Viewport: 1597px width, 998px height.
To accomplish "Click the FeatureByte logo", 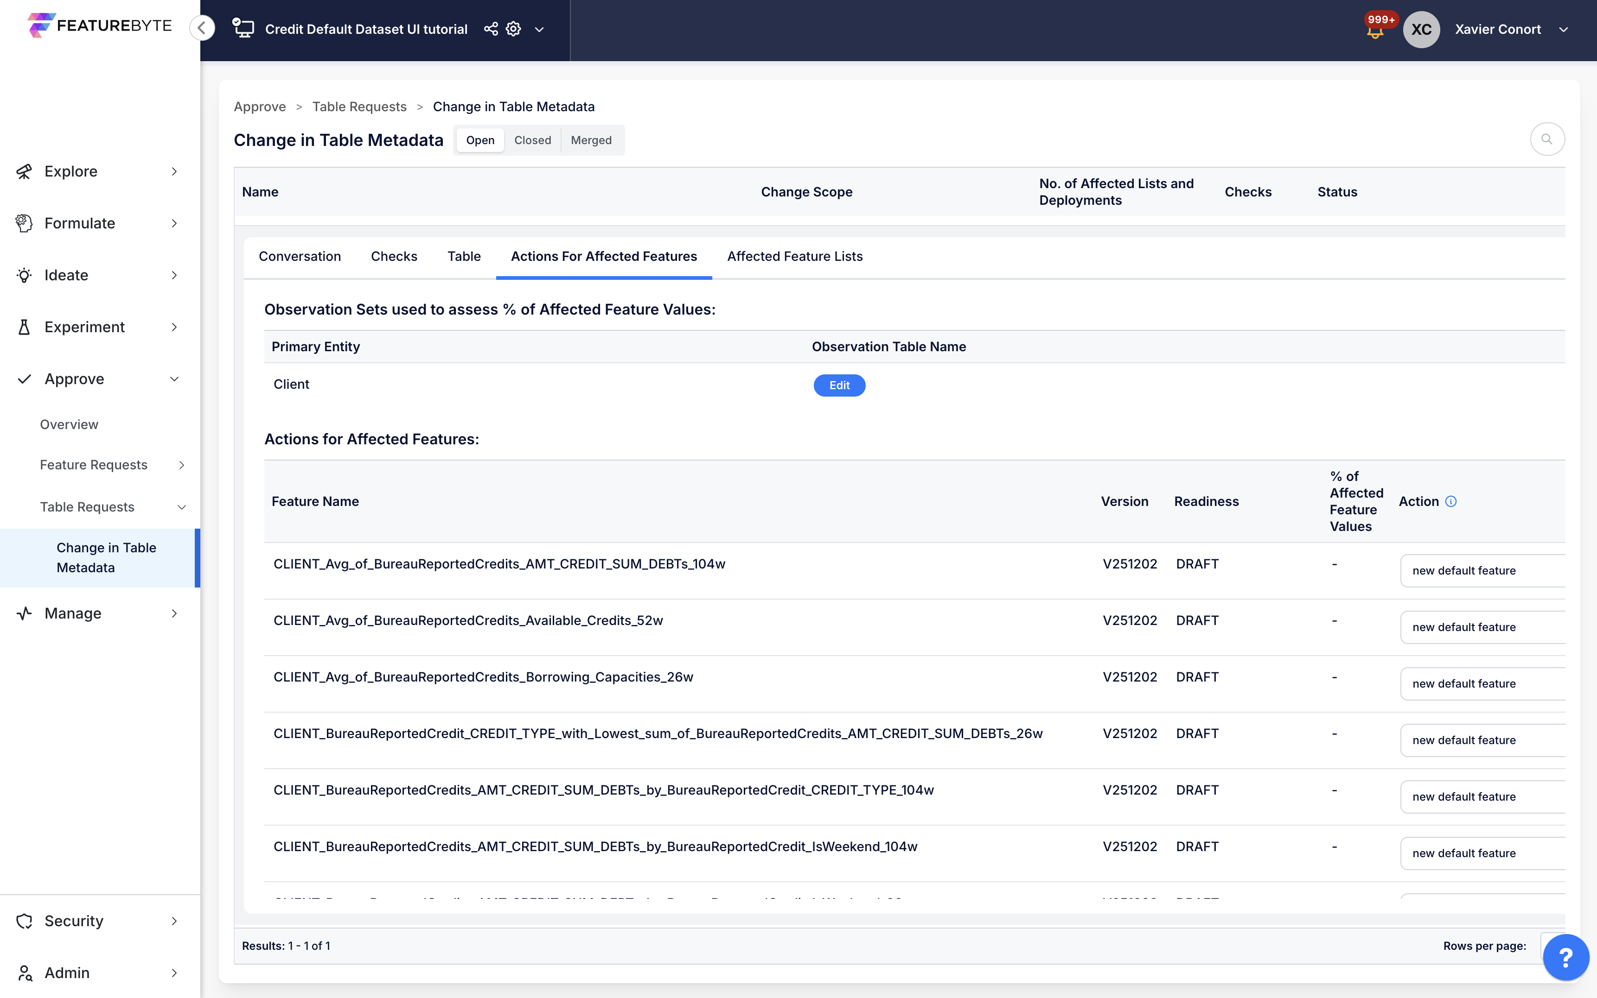I will (x=100, y=25).
